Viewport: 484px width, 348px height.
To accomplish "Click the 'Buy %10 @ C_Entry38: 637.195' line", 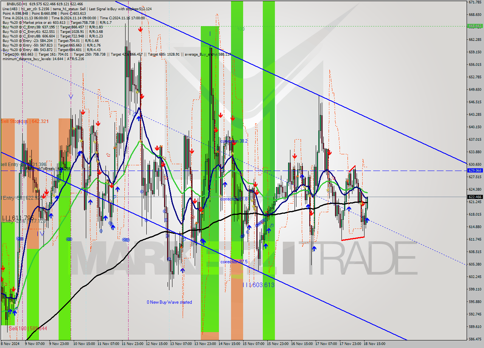I will (53, 27).
